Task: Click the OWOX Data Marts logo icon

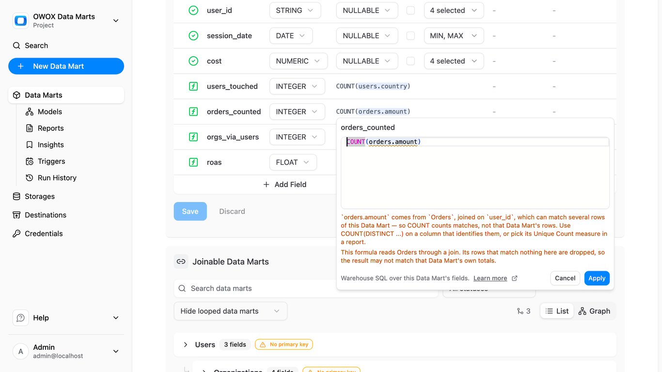Action: [20, 20]
